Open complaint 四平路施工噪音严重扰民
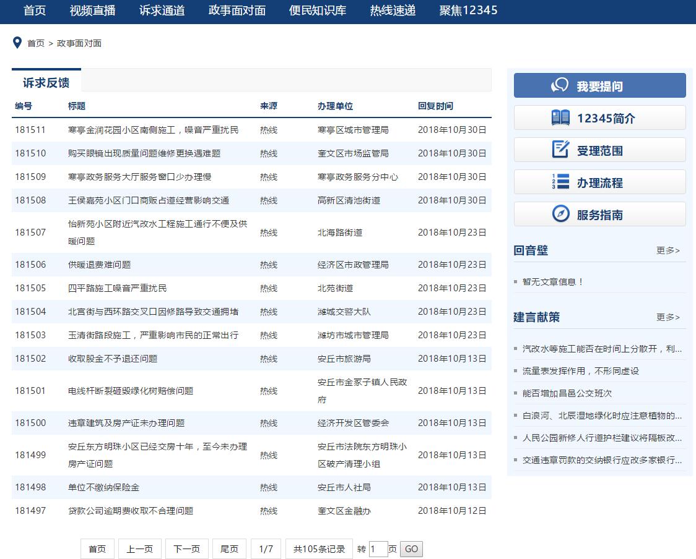The image size is (696, 559). click(117, 288)
